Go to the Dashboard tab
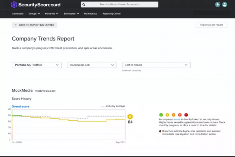Image resolution: width=235 pixels, height=157 pixels. coord(17,14)
